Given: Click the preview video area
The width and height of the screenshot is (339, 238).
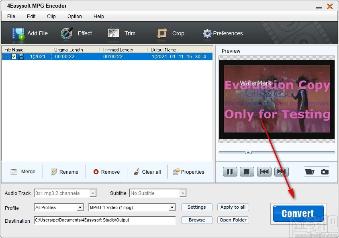Looking at the screenshot, I should 277,99.
